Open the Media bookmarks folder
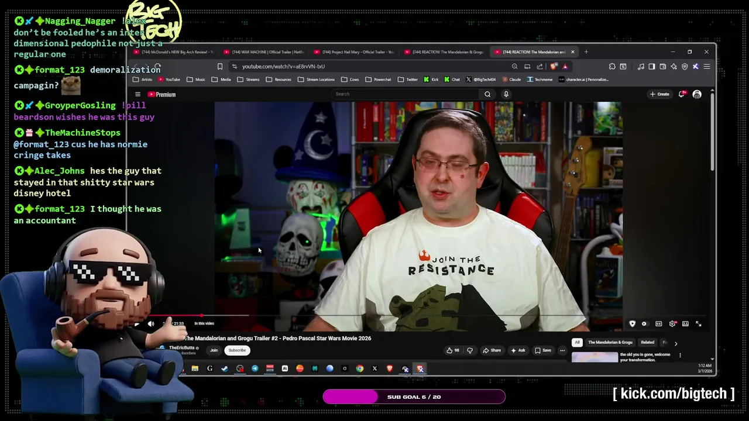The width and height of the screenshot is (749, 421). [221, 80]
